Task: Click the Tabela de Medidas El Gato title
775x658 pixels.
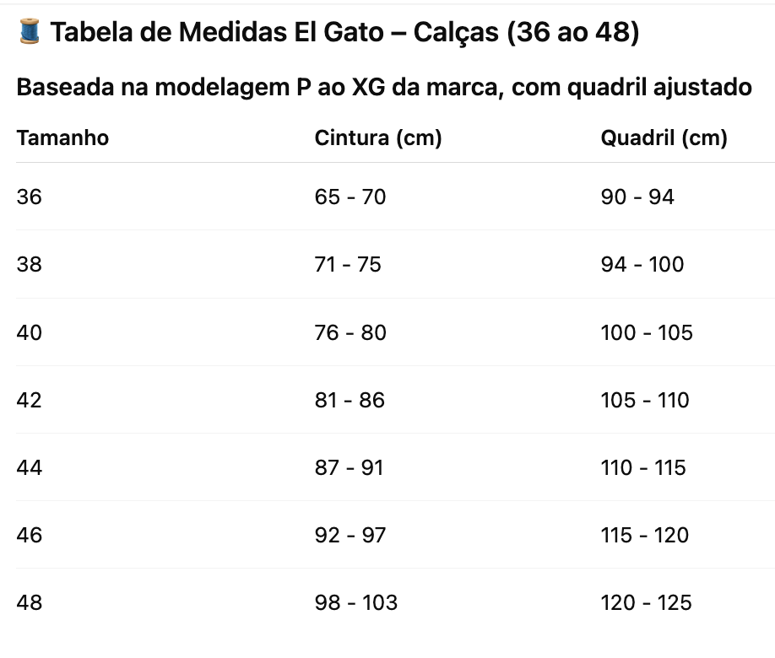Action: point(344,32)
